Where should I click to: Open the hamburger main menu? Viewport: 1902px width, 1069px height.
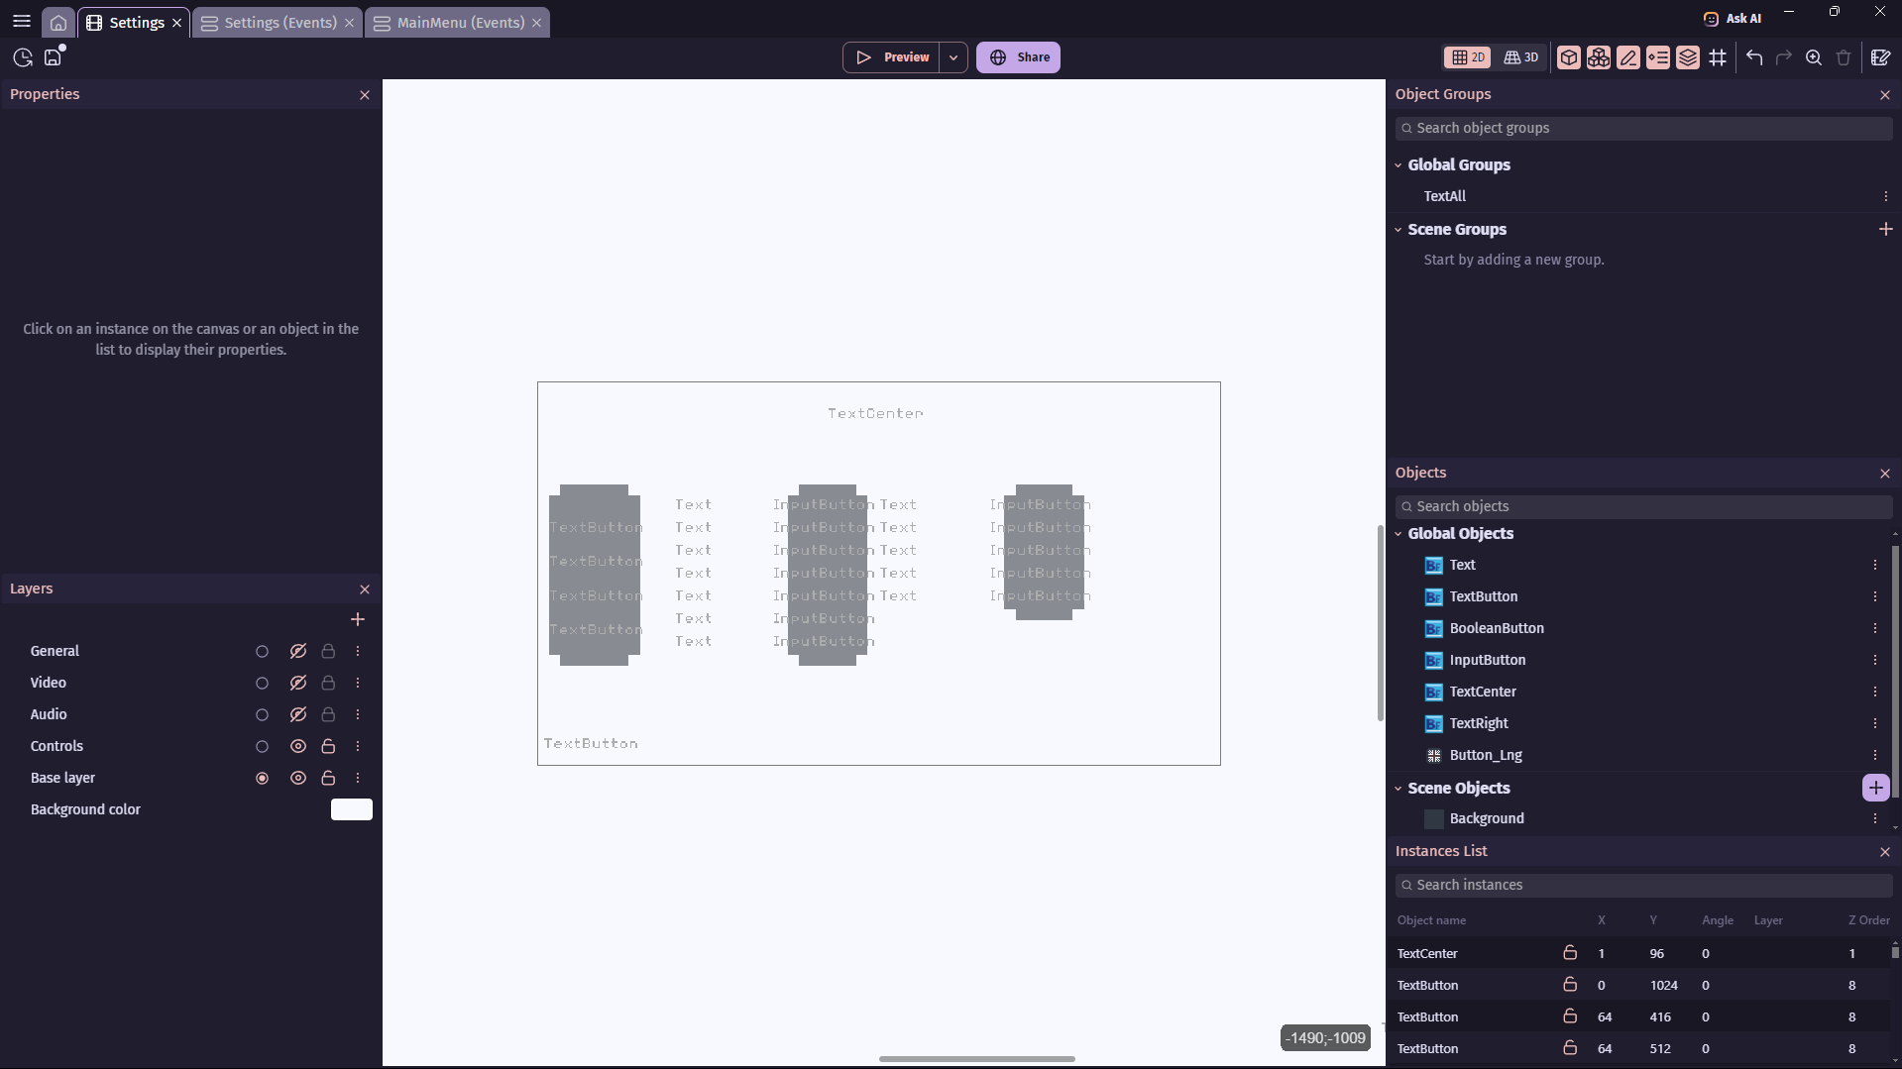pyautogui.click(x=21, y=21)
